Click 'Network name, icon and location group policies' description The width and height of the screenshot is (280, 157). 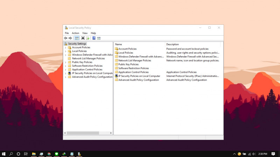[x=193, y=60]
